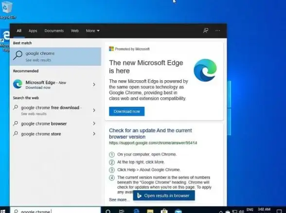Switch to the Documents search tab
The image size is (286, 213).
click(x=54, y=31)
